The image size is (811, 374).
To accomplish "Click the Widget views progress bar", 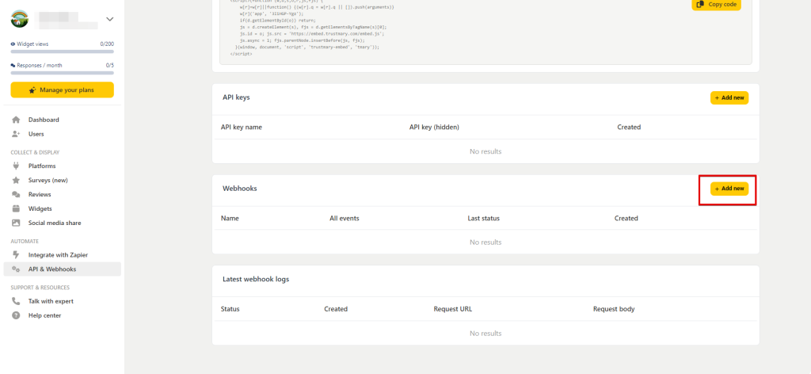I will 62,52.
